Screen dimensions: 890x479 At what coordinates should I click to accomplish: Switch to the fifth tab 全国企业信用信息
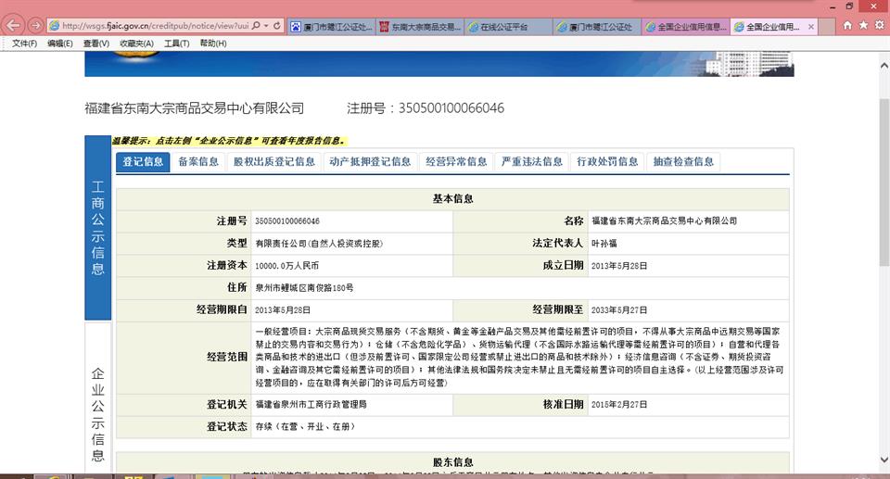point(686,27)
